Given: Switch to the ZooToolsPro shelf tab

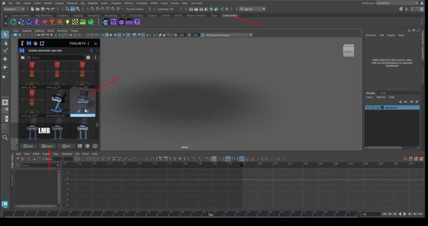Looking at the screenshot, I should [230, 16].
